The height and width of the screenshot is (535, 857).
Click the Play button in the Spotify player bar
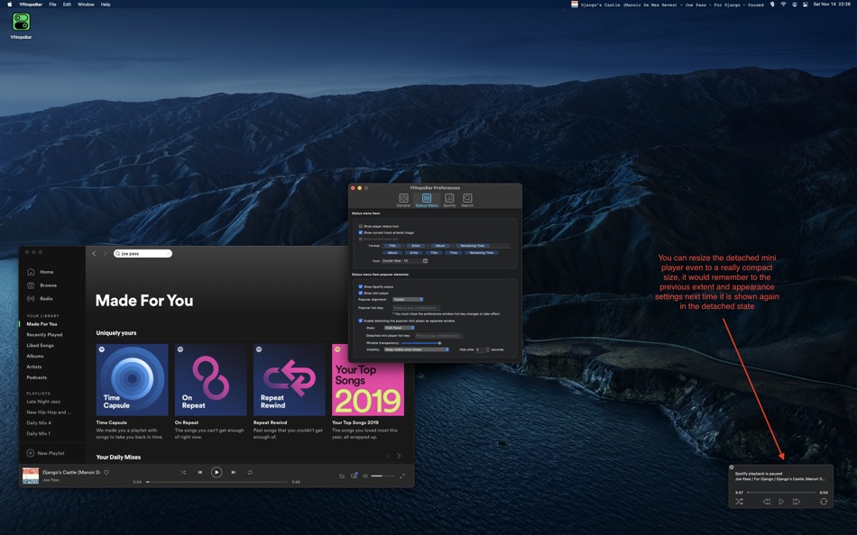(217, 472)
